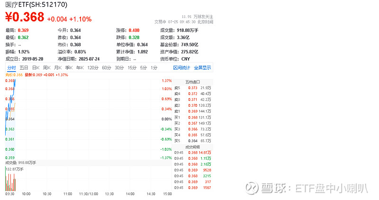Click the 买3 row at 0.366
Image resolution: width=379 pixels, height=200 pixels.
(x=193, y=129)
